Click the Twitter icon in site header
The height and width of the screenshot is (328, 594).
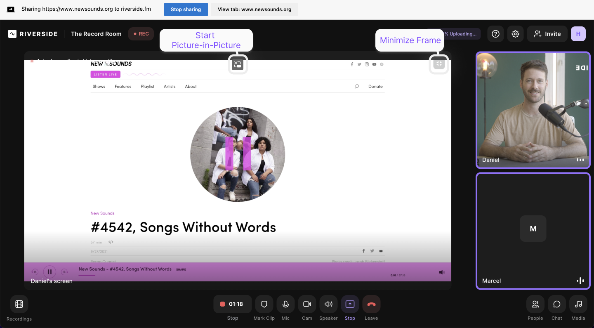tap(359, 64)
